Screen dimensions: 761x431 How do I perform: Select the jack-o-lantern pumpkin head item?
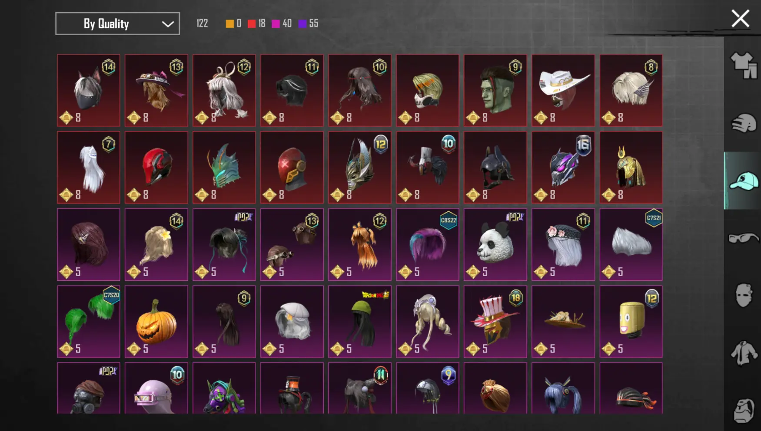[156, 322]
